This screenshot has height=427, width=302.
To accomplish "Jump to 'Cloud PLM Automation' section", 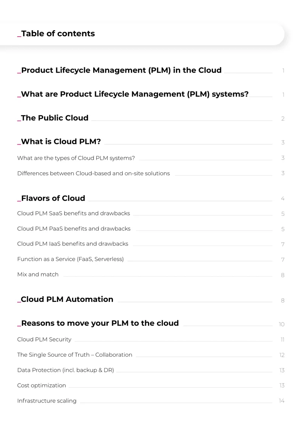I will coord(65,299).
